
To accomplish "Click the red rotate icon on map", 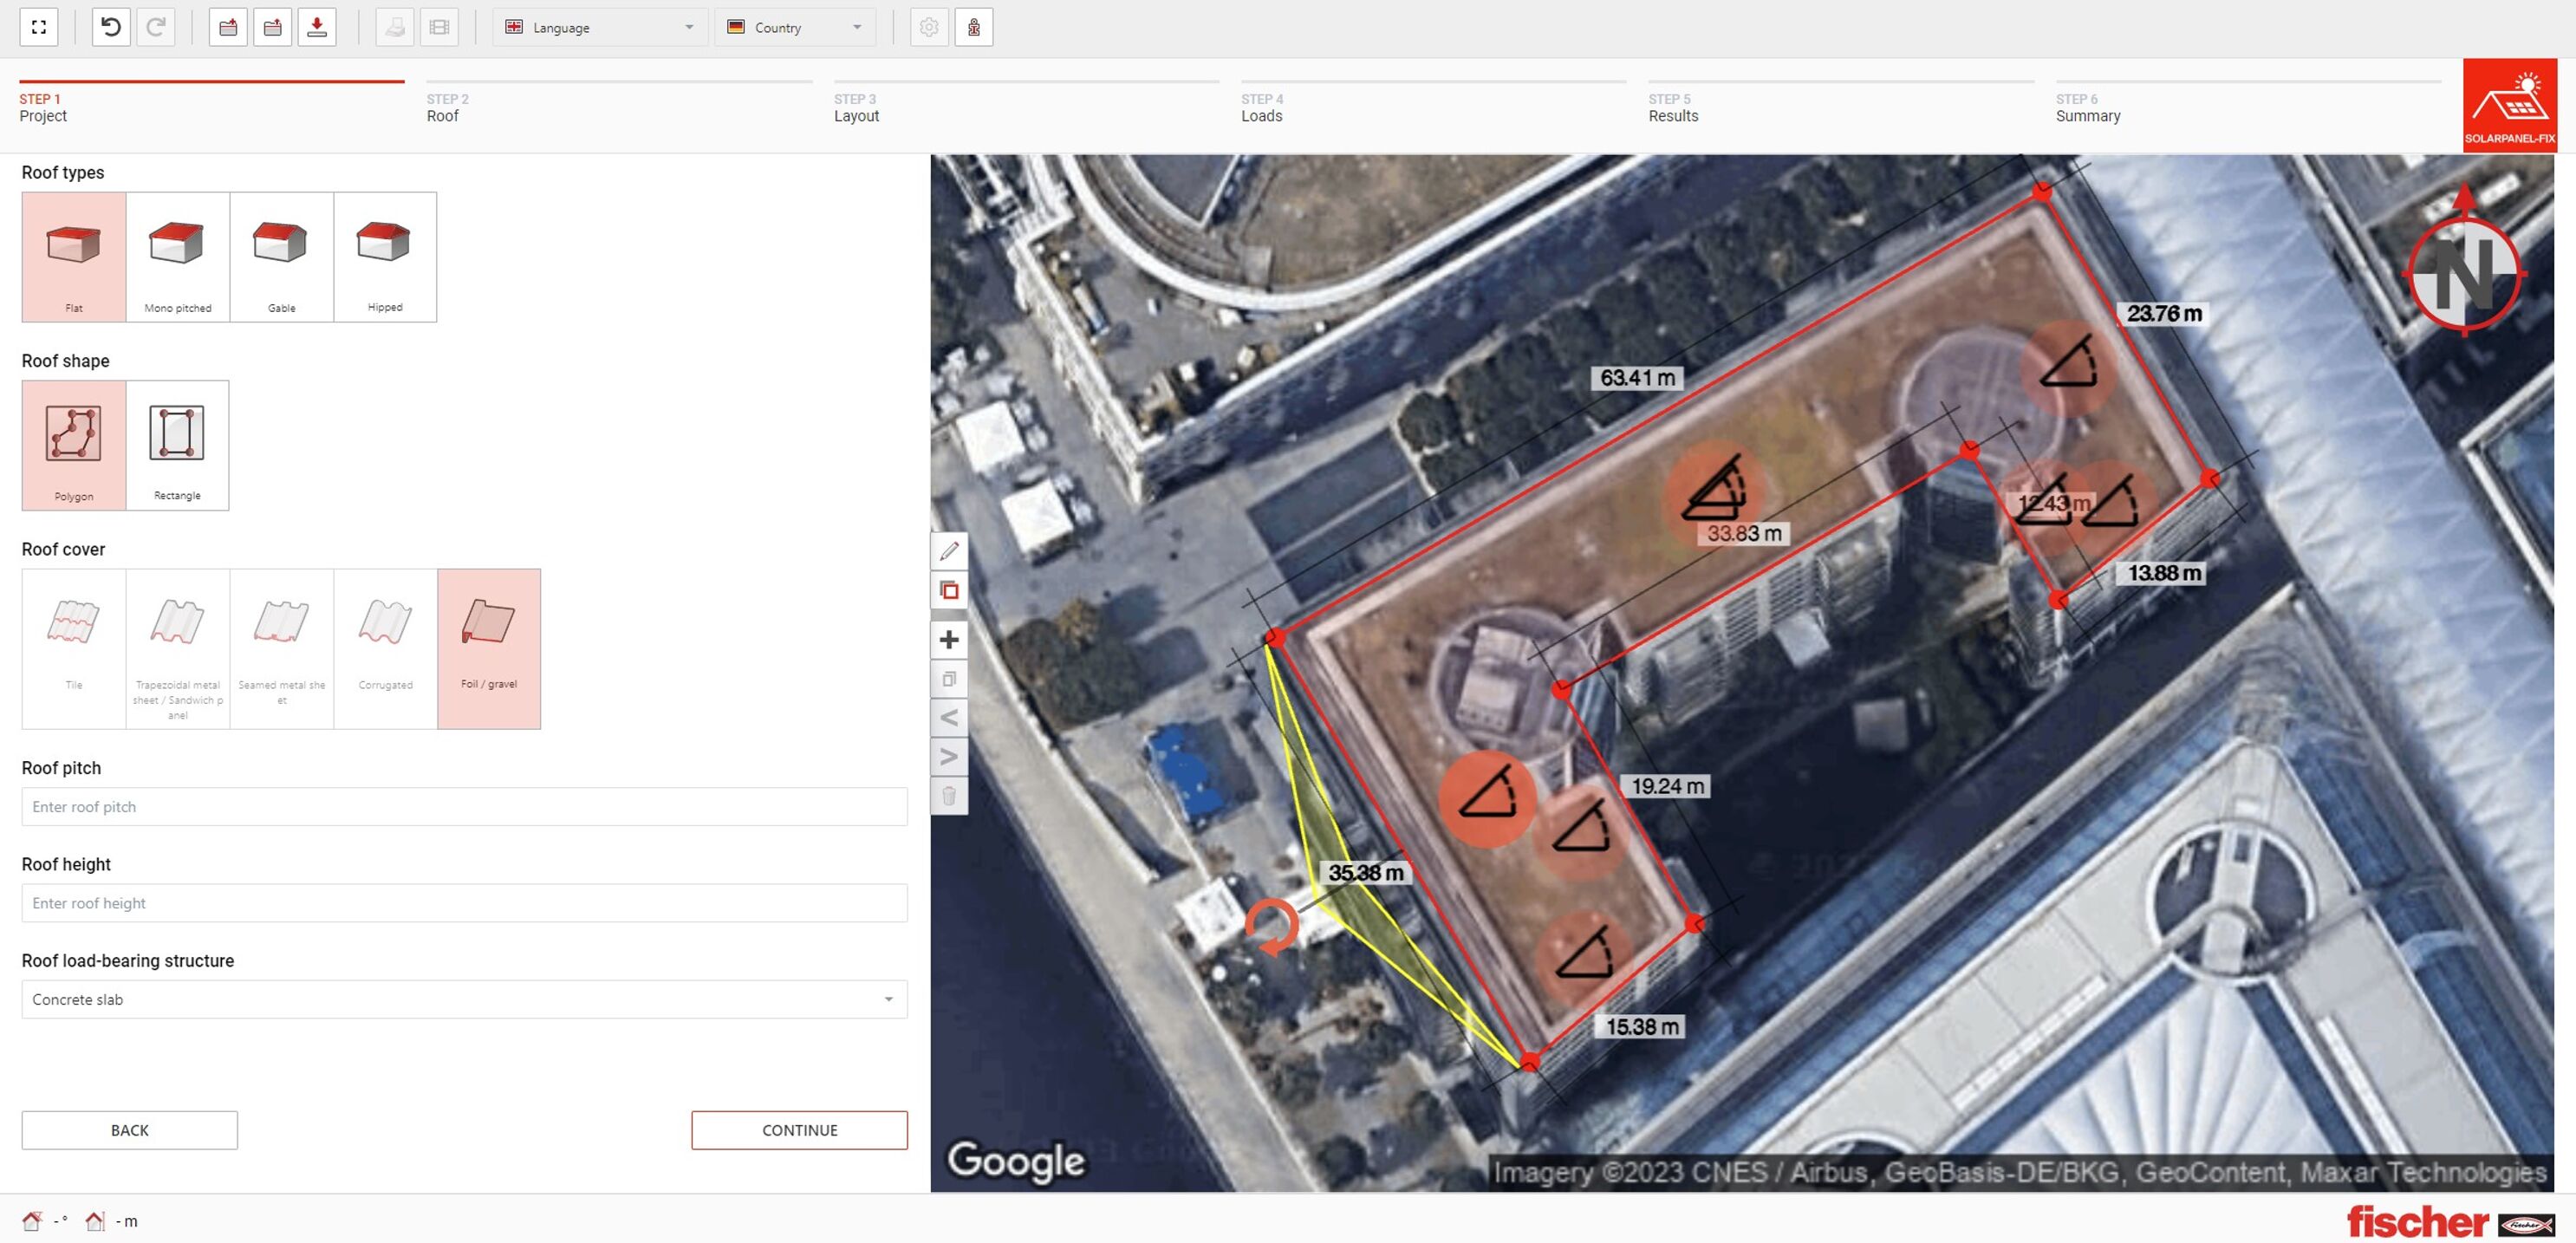I will coord(1272,927).
